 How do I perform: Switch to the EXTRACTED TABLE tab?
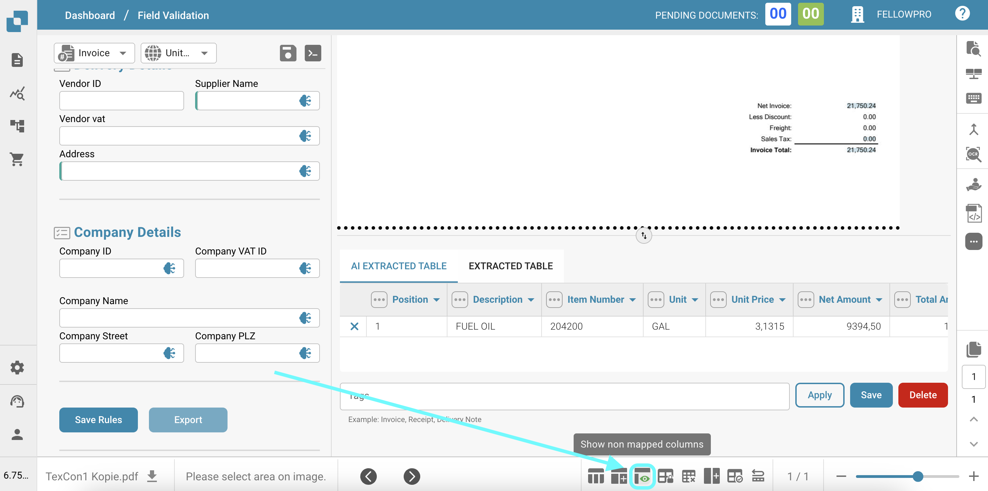(x=511, y=266)
